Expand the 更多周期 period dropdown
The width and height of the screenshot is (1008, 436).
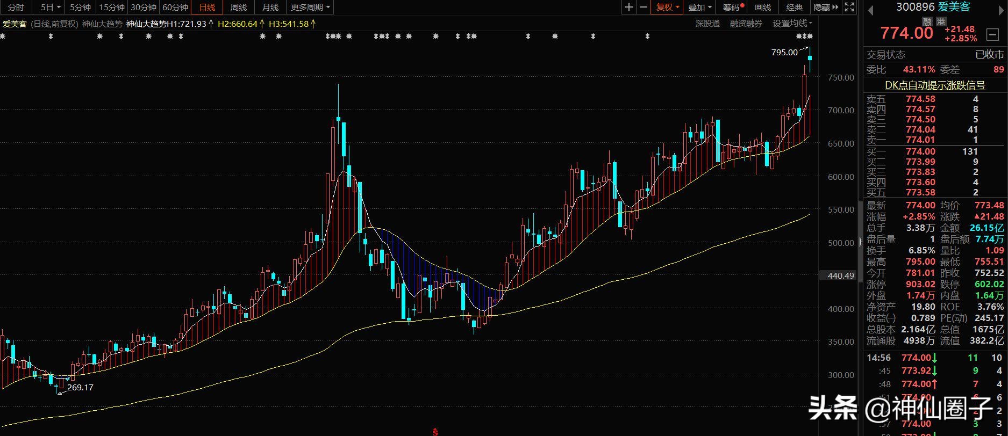tap(311, 7)
